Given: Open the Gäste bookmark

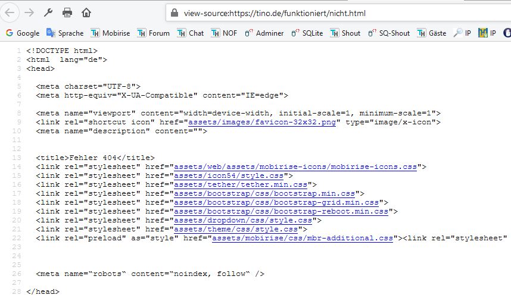Looking at the screenshot, I should (432, 33).
